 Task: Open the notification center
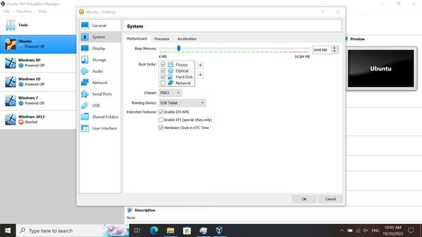point(411,230)
